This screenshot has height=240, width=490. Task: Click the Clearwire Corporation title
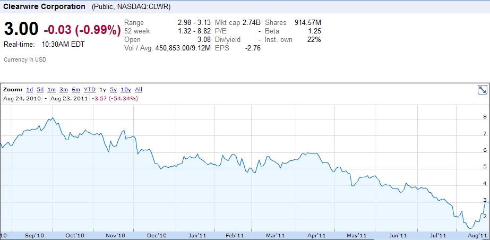pos(44,6)
